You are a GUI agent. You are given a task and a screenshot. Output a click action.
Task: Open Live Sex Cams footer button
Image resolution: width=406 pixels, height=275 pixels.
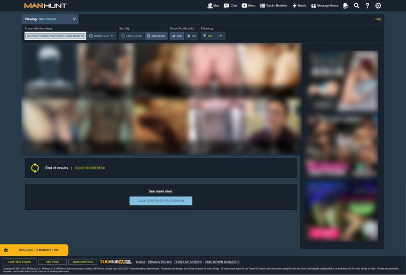coord(19,262)
